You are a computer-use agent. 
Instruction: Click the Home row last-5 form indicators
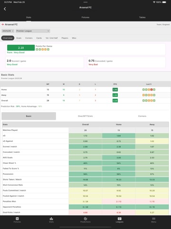point(149,90)
